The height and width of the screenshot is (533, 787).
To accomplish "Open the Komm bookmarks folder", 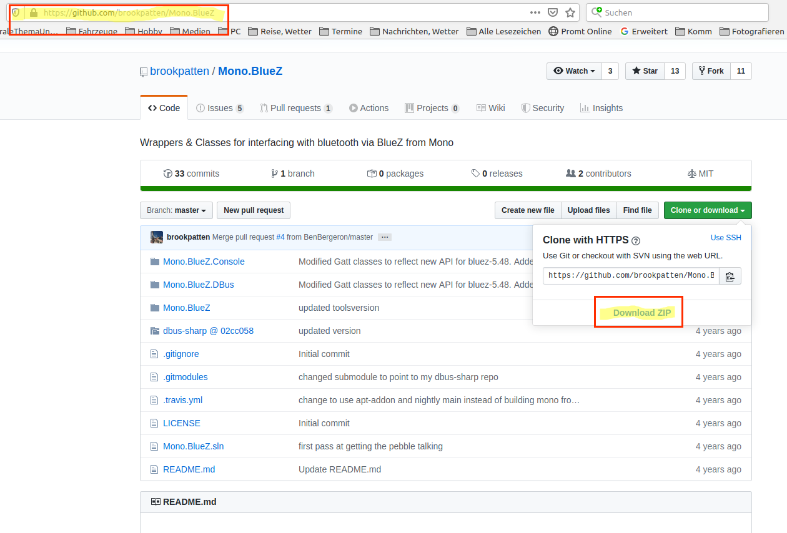I will [693, 31].
